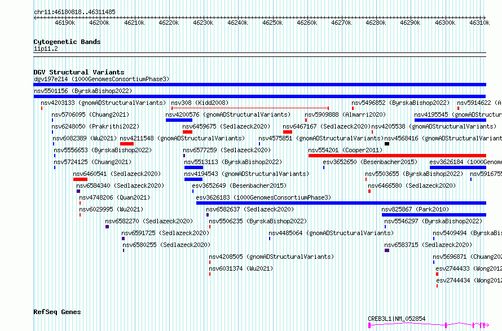Click the blue bar under nsv4194543
Screen dimensions: 502x331
pos(193,179)
